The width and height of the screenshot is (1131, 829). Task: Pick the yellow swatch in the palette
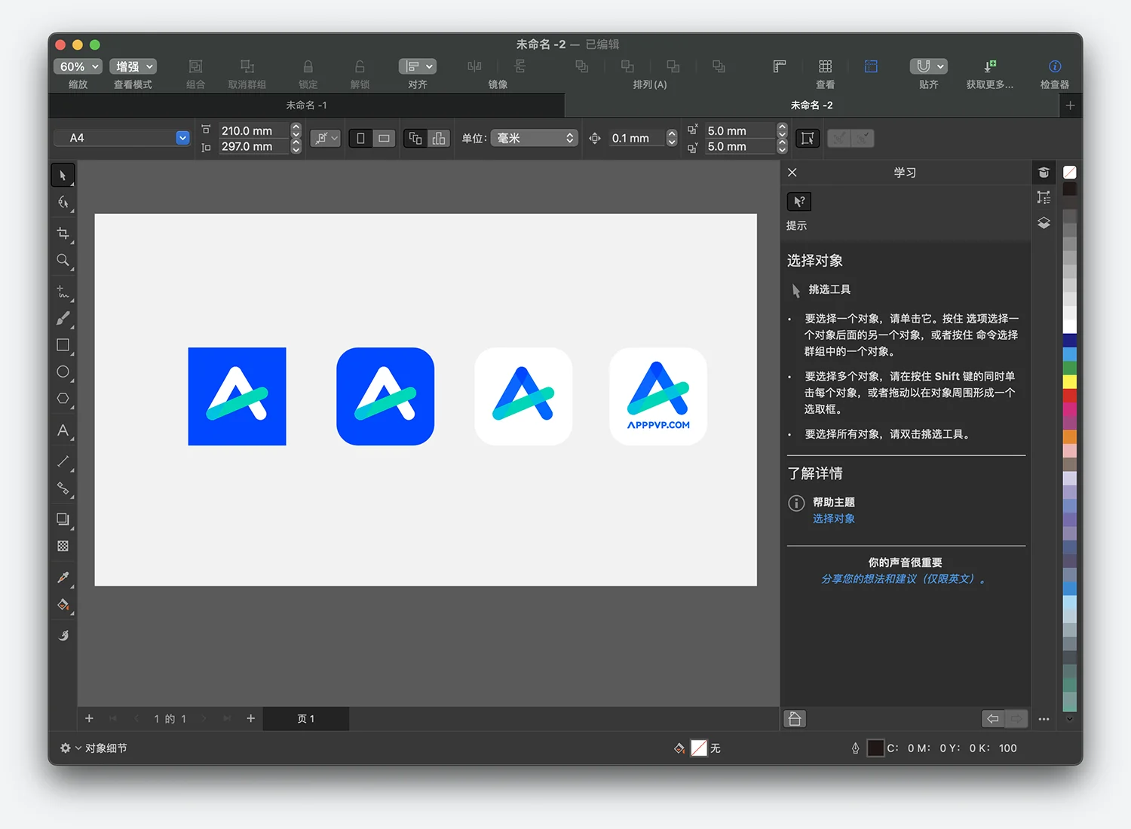pos(1069,381)
